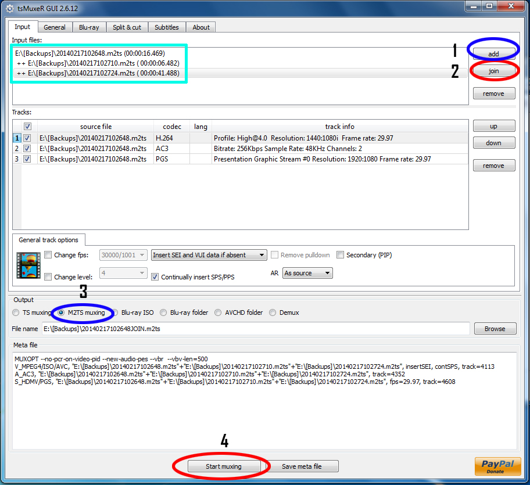This screenshot has width=530, height=485.
Task: Browse for the output file name
Action: pos(495,329)
